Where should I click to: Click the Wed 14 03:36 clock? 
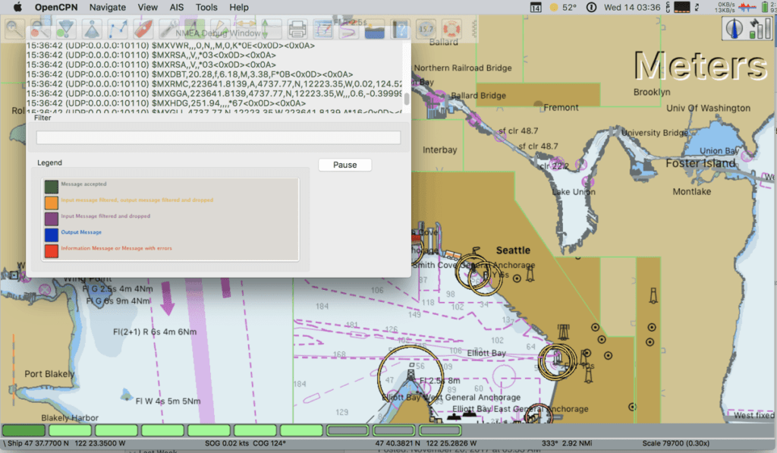click(x=632, y=8)
